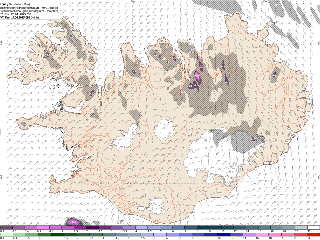
Task: Click the '(+6 h)' forecast offset text
Action: (35, 17)
